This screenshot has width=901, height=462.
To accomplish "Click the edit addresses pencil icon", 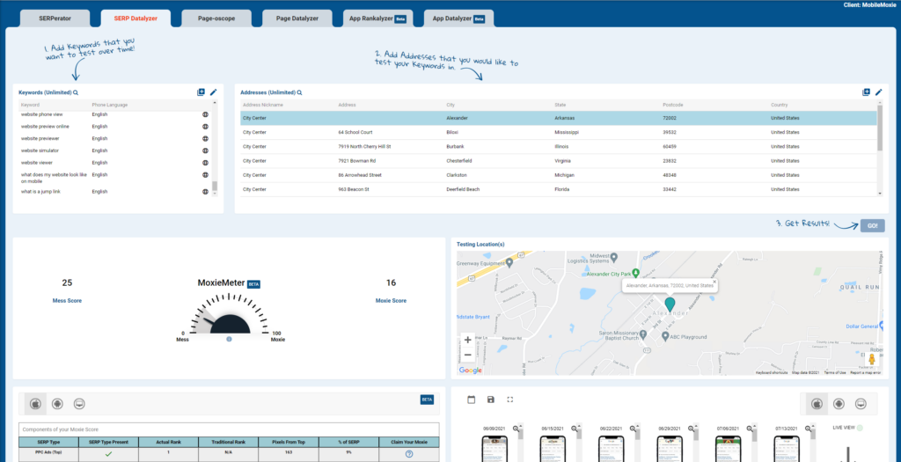I will 879,92.
